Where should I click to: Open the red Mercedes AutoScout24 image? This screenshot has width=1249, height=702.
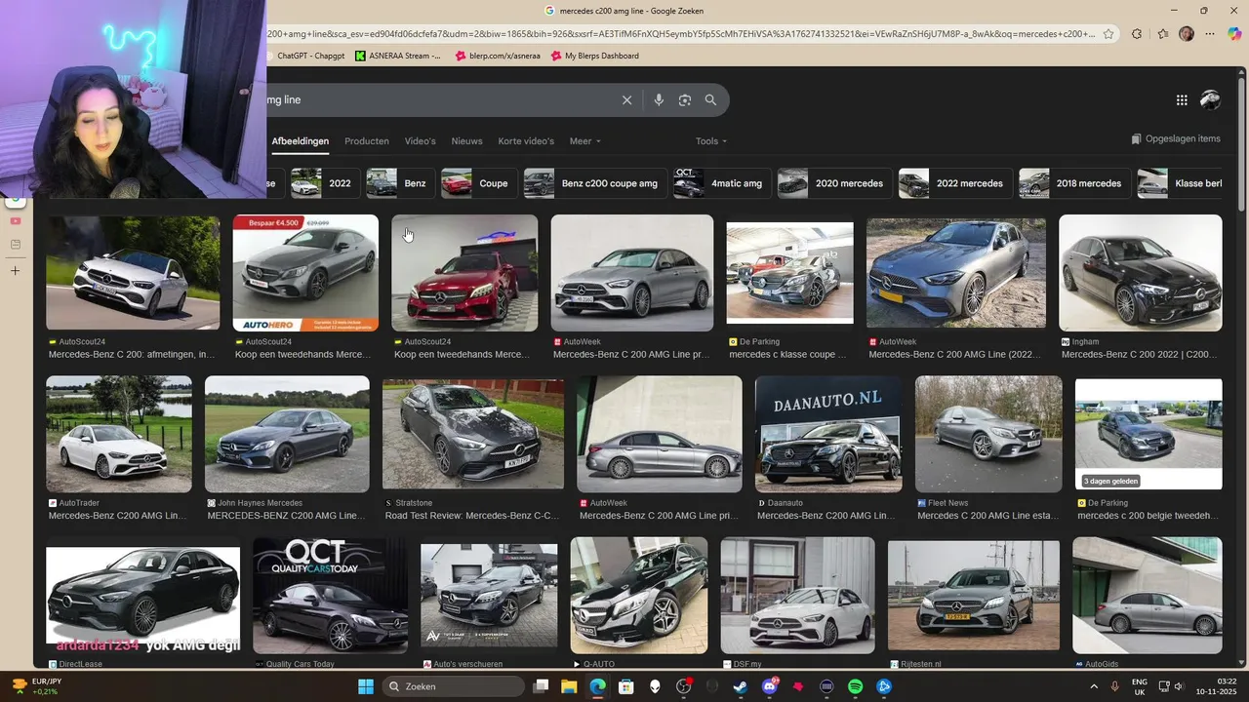[464, 273]
